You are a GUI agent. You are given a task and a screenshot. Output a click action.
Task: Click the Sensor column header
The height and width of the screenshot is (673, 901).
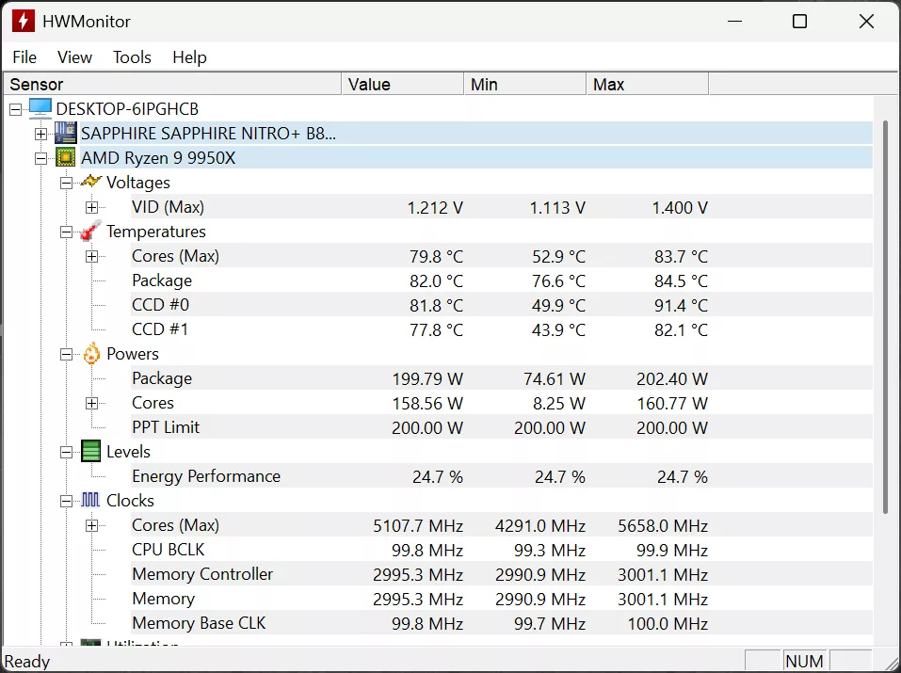(x=172, y=85)
